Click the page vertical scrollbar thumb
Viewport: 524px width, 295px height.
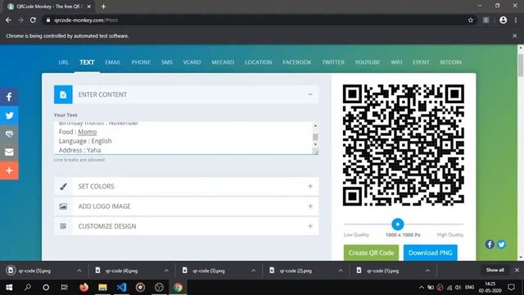click(x=521, y=66)
